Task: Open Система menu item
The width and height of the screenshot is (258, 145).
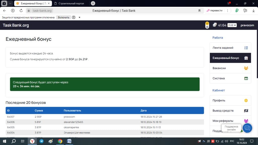Action: click(230, 78)
